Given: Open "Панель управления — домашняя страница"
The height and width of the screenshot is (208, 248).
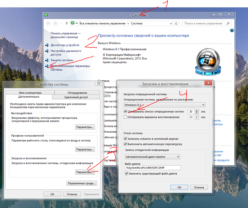Looking at the screenshot, I should 66,35.
